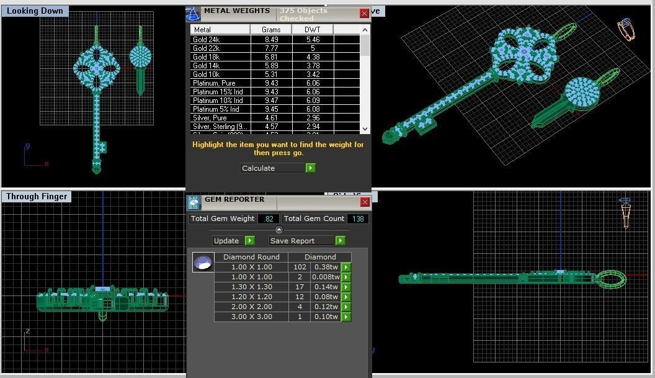The height and width of the screenshot is (378, 655).
Task: Click the green arrow next to Update
Action: 250,241
